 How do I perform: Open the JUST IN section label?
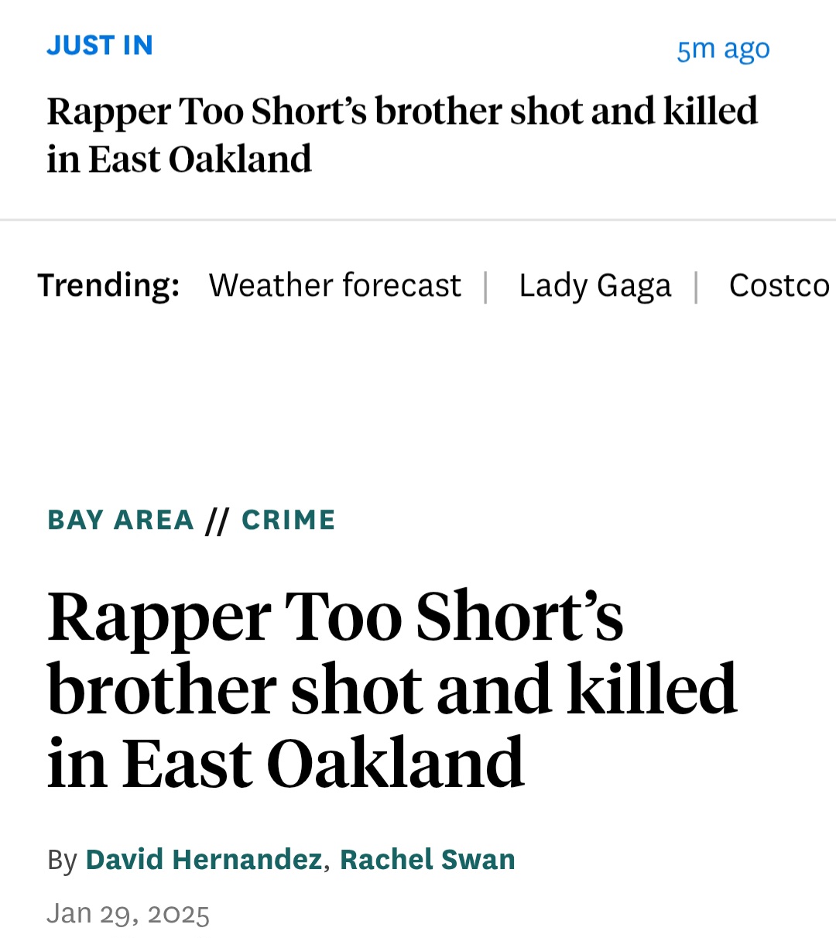click(100, 46)
